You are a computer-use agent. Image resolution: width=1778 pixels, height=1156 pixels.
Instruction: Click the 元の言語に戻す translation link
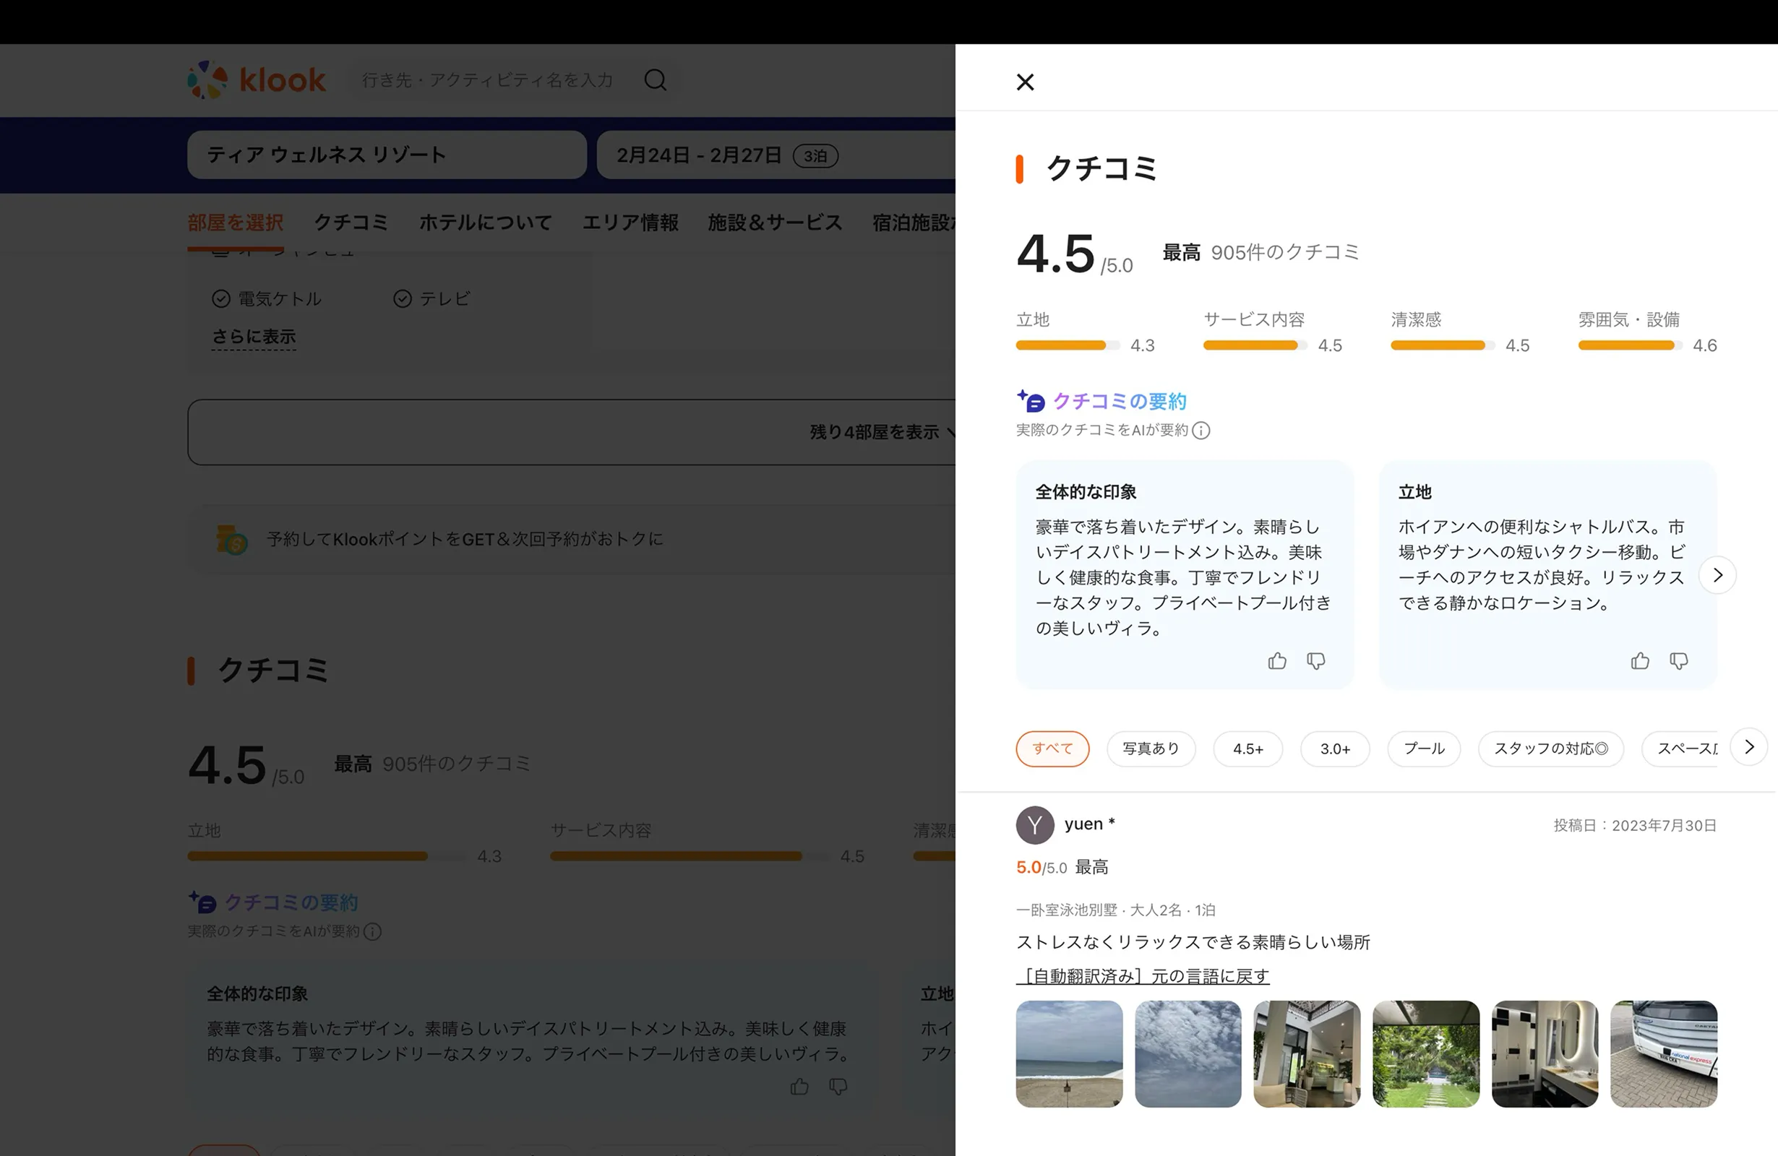click(x=1143, y=976)
